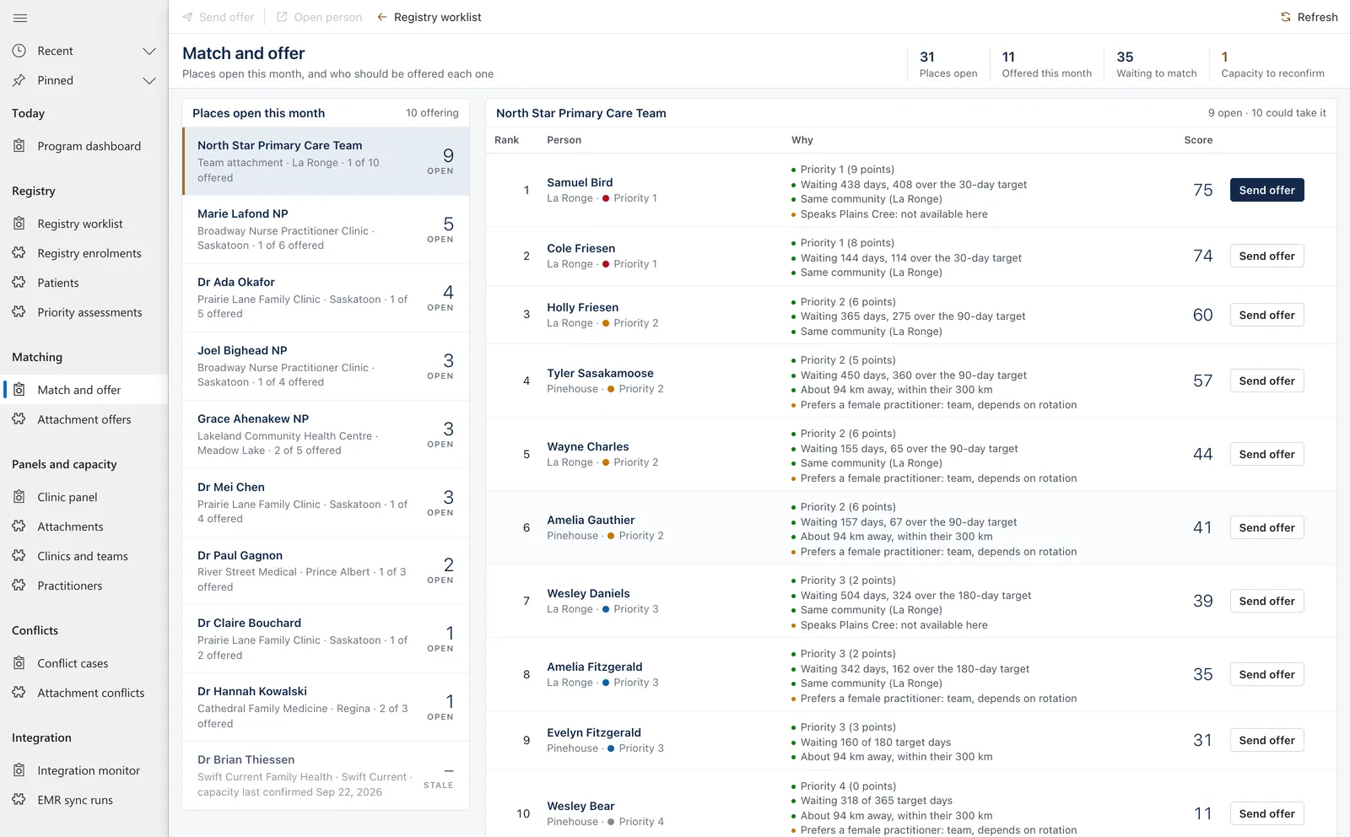Send offer to Evelyn Fitzgerald
The height and width of the screenshot is (837, 1350).
[1266, 740]
